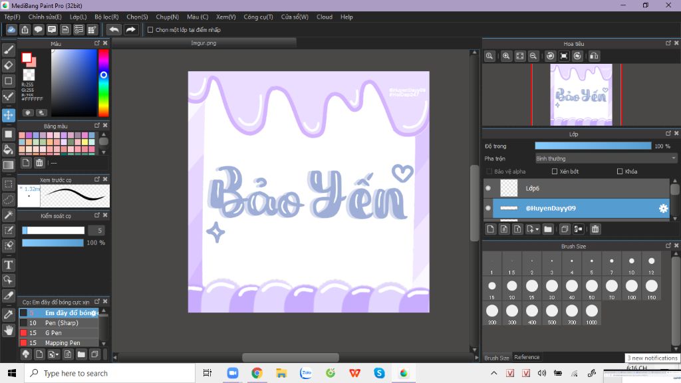This screenshot has width=681, height=383.
Task: Select G Pen brush
Action: (59, 333)
